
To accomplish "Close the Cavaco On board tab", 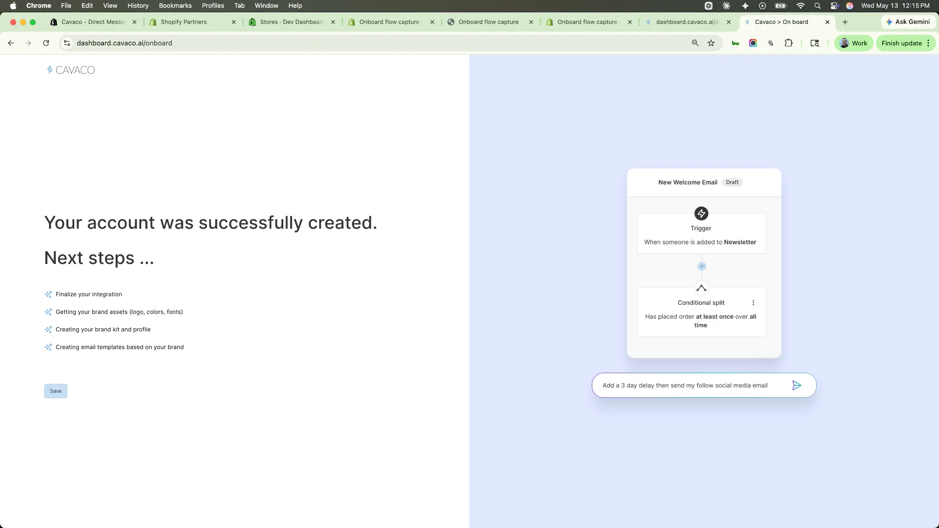I will (828, 22).
